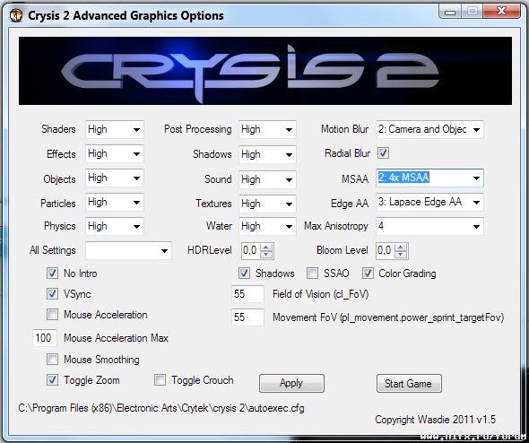This screenshot has width=529, height=443.
Task: Toggle the Shadows checkbox below HDRLevel
Action: (244, 273)
